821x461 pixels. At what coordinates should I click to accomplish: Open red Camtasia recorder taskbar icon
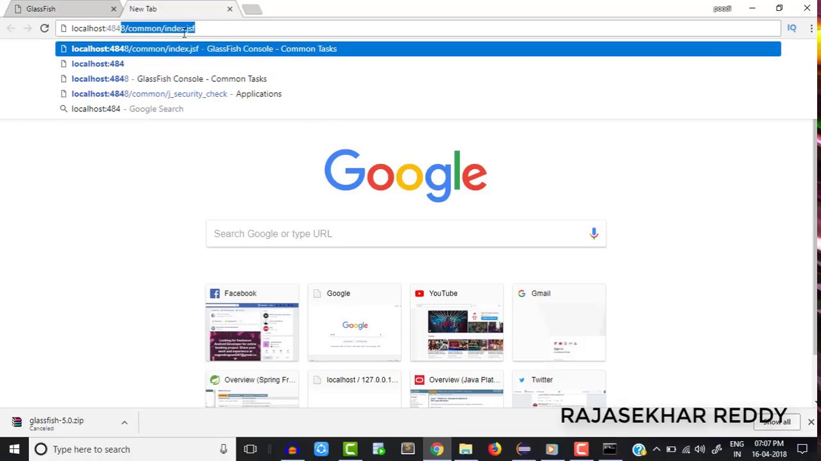point(581,449)
